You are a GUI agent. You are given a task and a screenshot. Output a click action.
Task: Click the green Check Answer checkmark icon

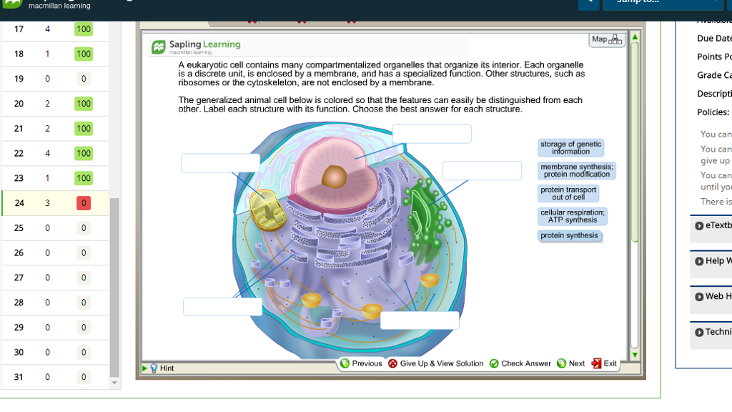494,363
